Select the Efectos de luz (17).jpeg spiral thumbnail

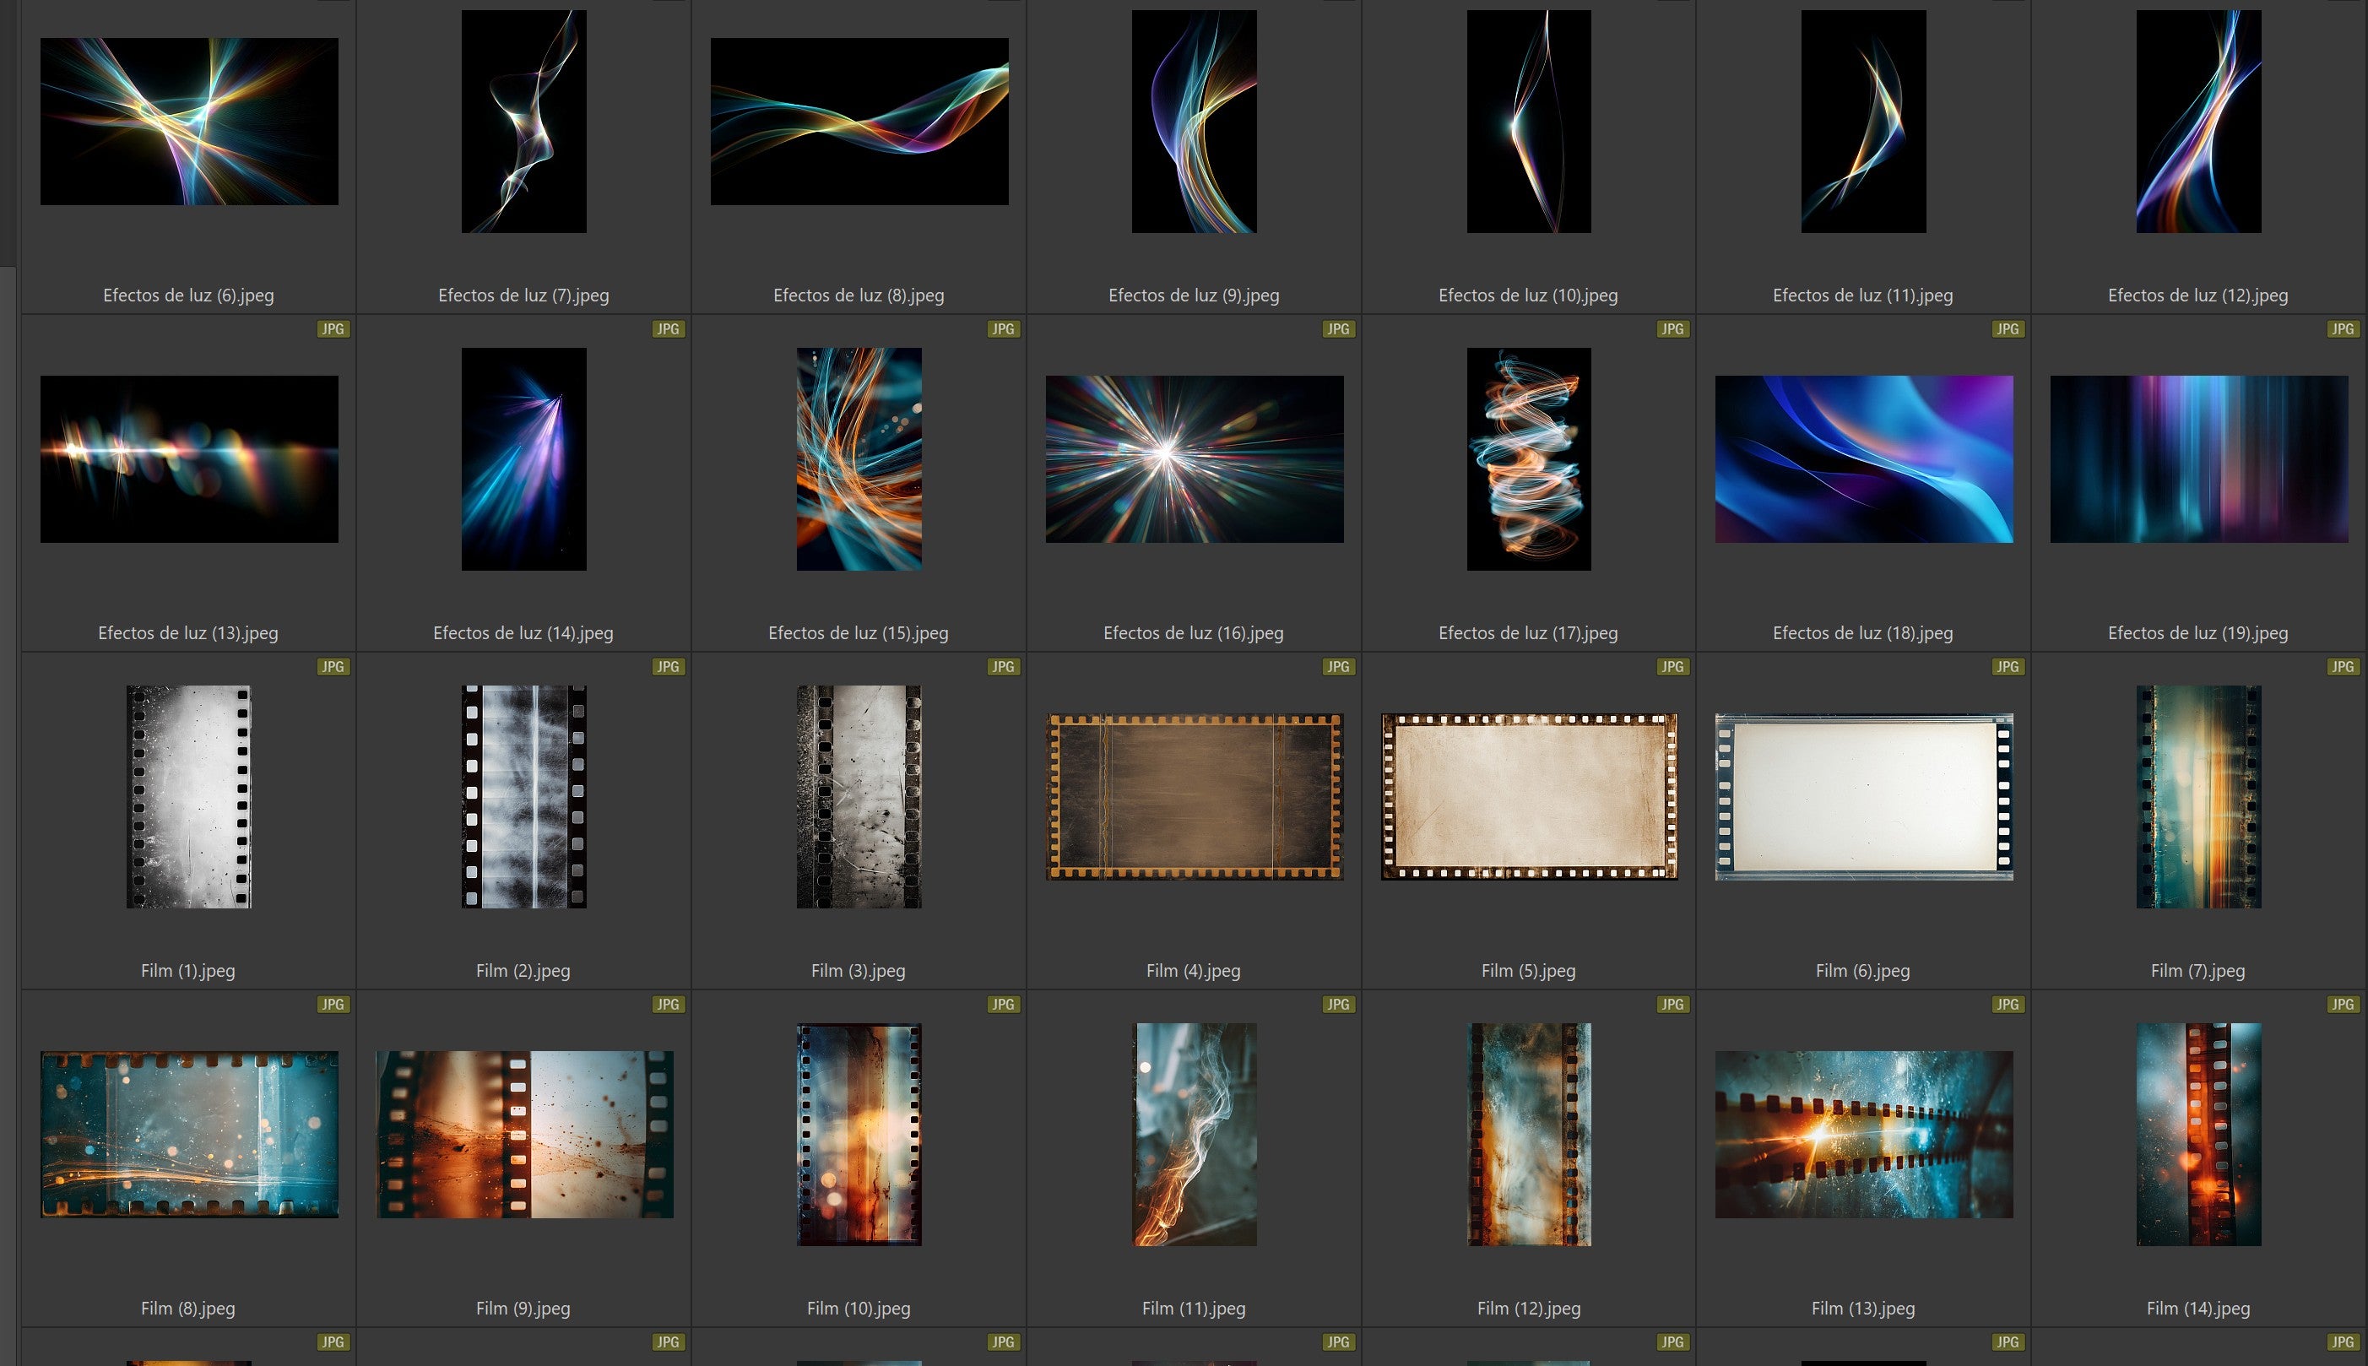click(1529, 458)
